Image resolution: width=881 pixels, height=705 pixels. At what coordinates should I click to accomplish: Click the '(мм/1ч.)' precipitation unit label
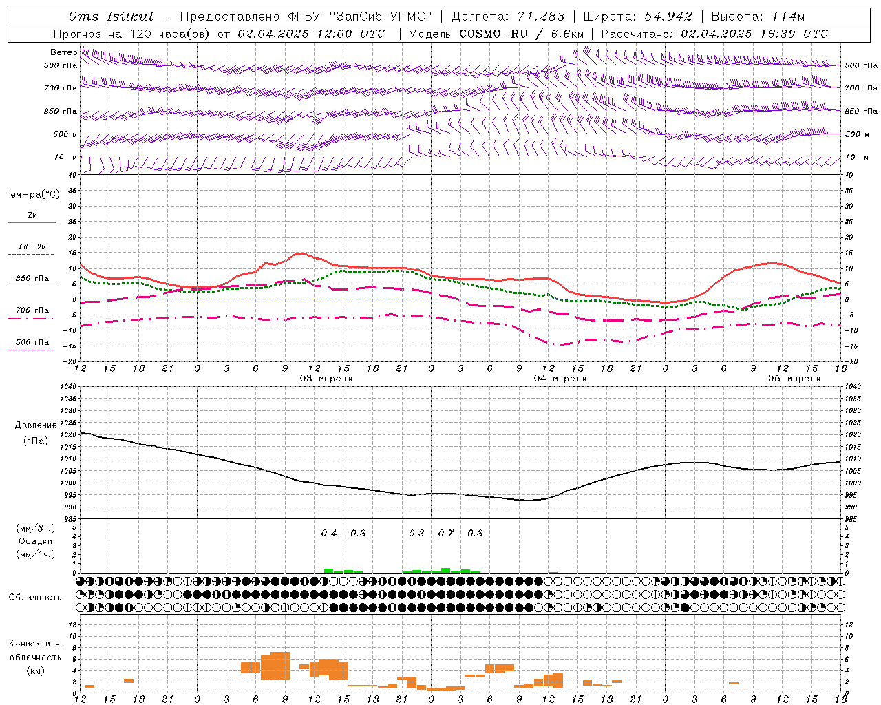click(36, 554)
